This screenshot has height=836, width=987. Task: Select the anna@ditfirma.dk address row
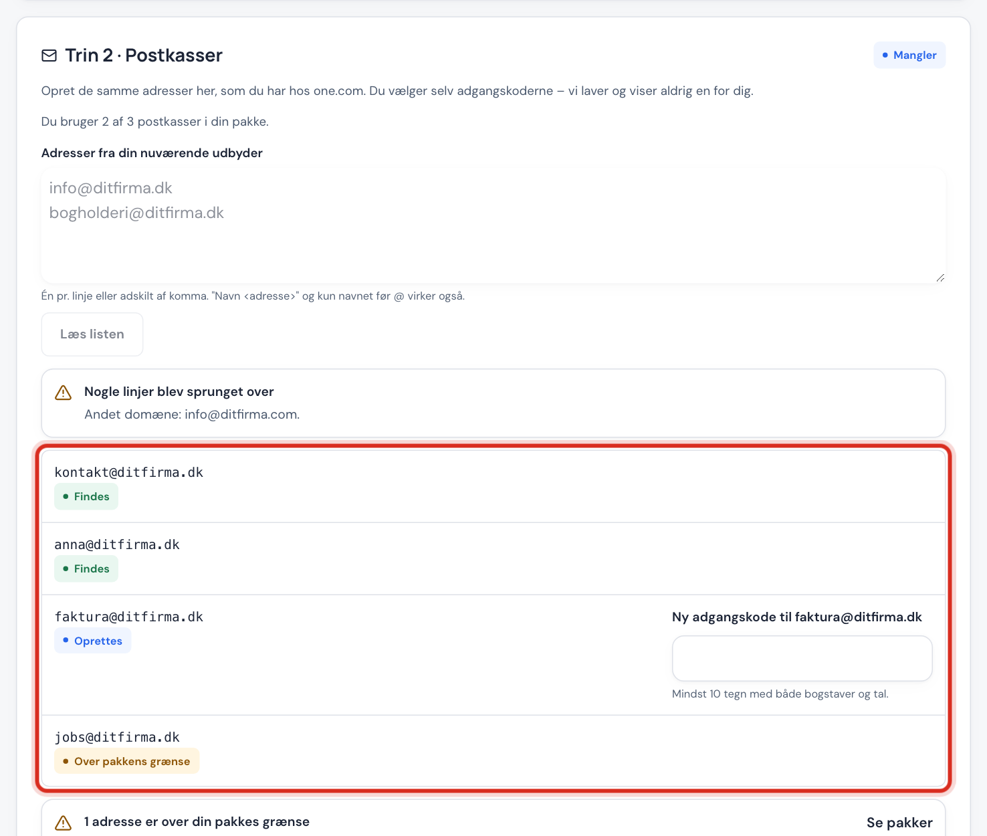[493, 558]
